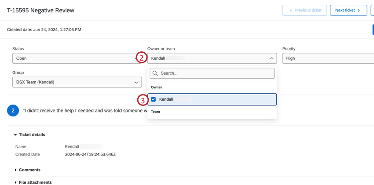Go to the previous ticket
The height and width of the screenshot is (185, 374).
click(304, 10)
